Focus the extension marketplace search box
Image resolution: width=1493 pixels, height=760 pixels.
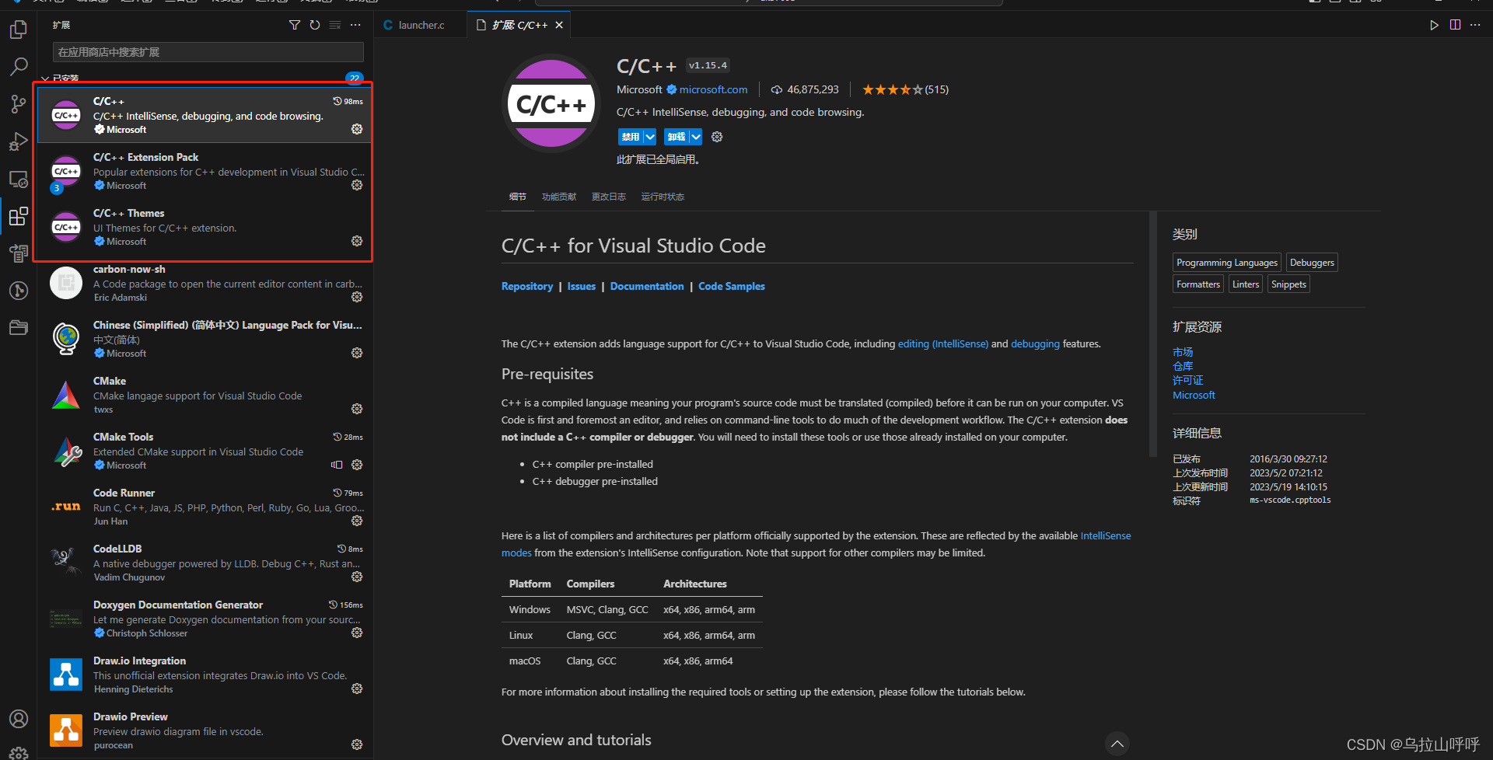pyautogui.click(x=208, y=52)
